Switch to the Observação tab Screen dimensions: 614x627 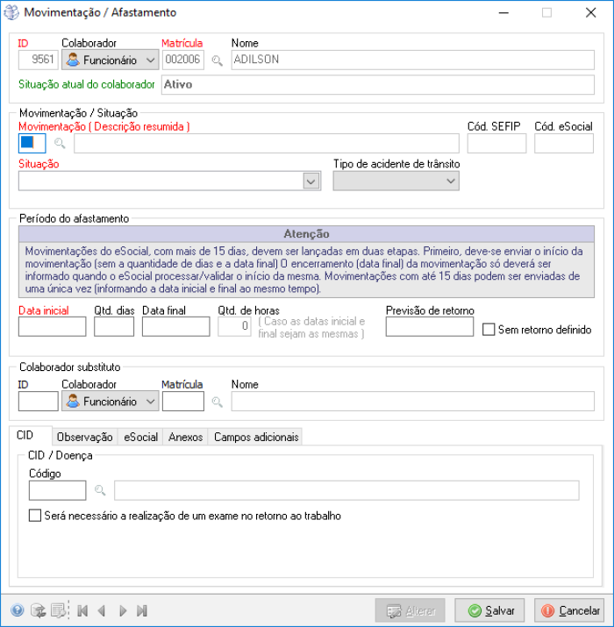84,437
